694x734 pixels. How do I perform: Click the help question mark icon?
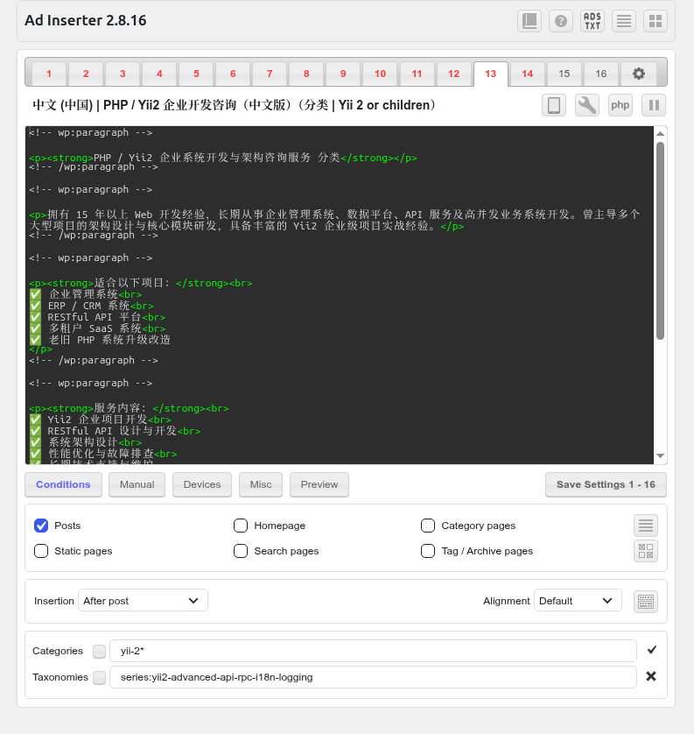click(x=561, y=21)
